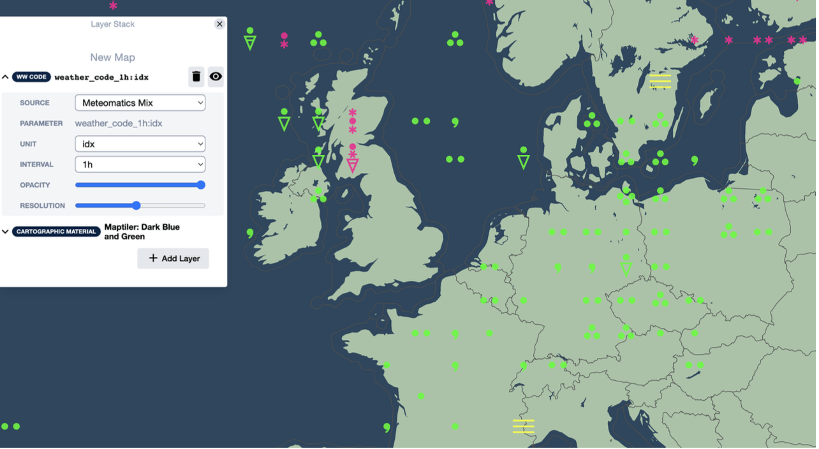Image resolution: width=819 pixels, height=449 pixels.
Task: Open the Source dropdown showing Meteomatics Mix
Action: click(x=140, y=103)
